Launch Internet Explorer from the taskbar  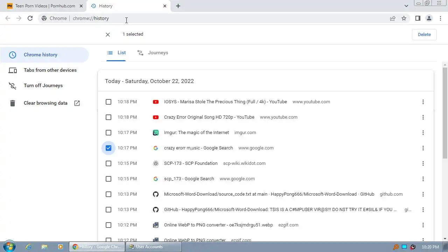[x=28, y=247]
